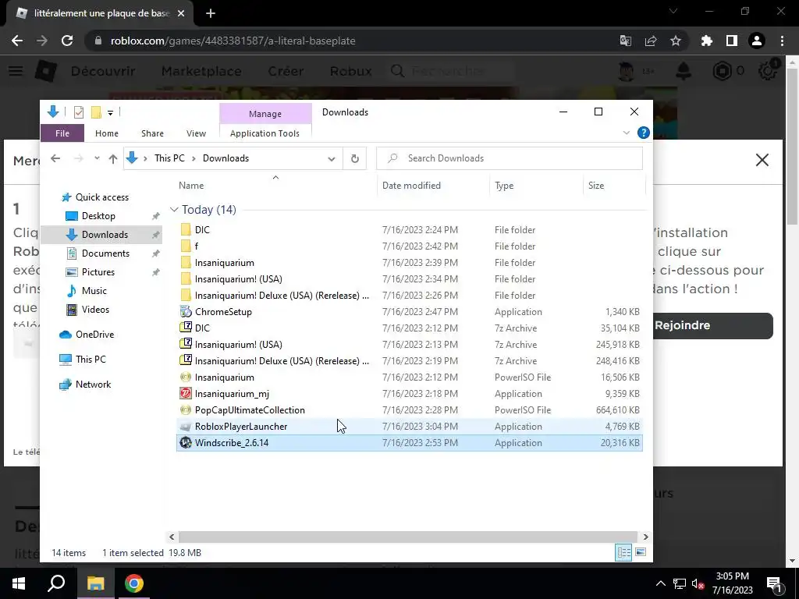The height and width of the screenshot is (599, 799).
Task: Switch to Details view layout button
Action: point(623,553)
